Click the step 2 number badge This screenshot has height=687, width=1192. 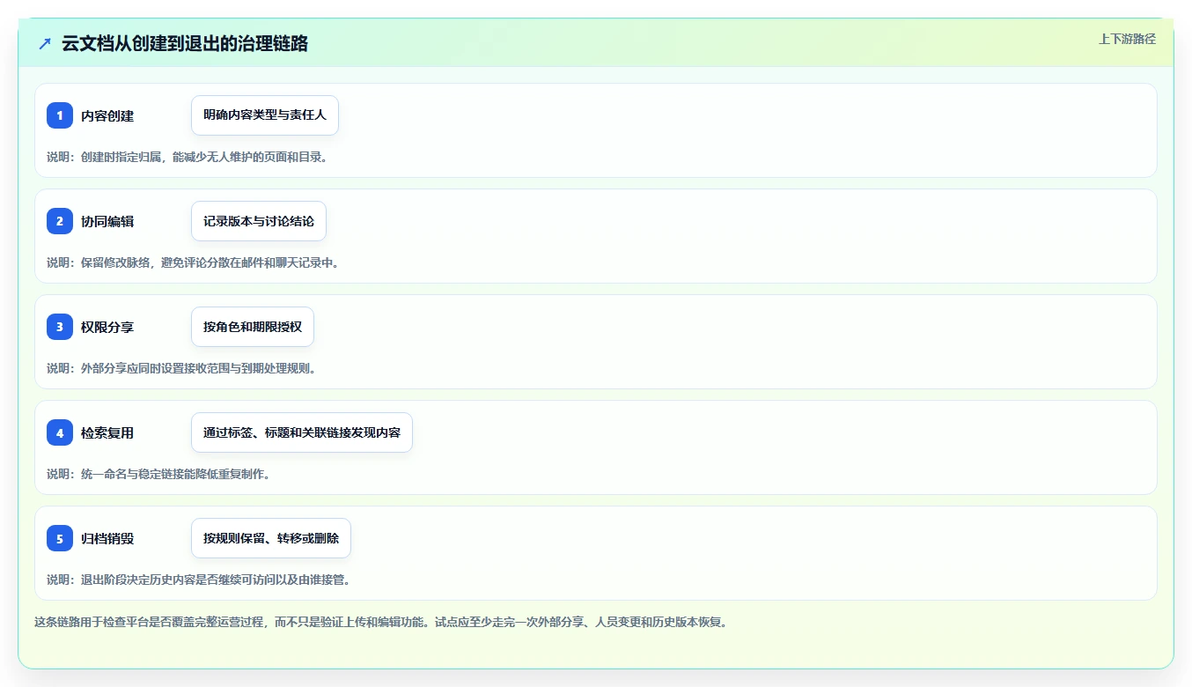click(60, 221)
